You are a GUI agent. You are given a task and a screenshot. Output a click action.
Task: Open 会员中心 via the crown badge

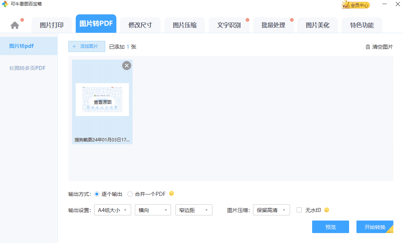tap(351, 5)
